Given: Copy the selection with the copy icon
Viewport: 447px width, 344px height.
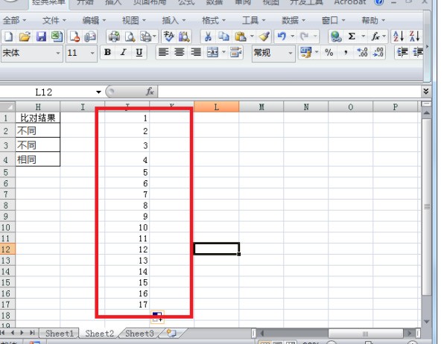Looking at the screenshot, I should coord(223,36).
